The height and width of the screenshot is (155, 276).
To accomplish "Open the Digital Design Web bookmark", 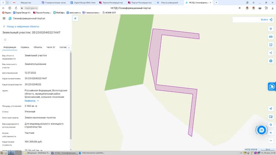I will pyautogui.click(x=22, y=12).
